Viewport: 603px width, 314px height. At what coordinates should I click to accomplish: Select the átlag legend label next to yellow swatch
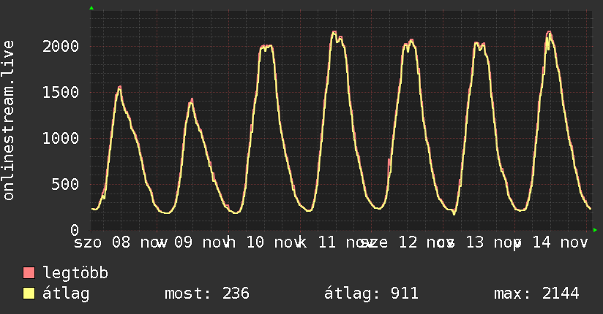(66, 294)
